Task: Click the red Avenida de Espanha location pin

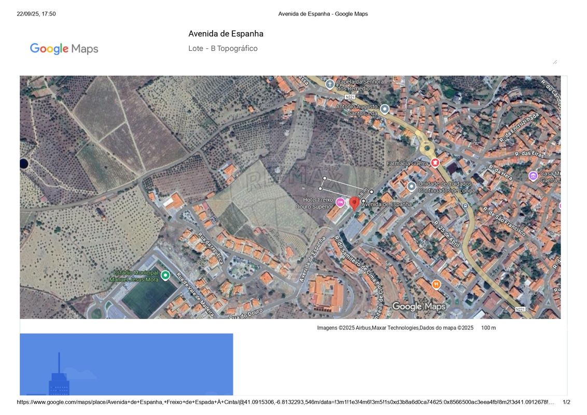Action: (x=355, y=203)
